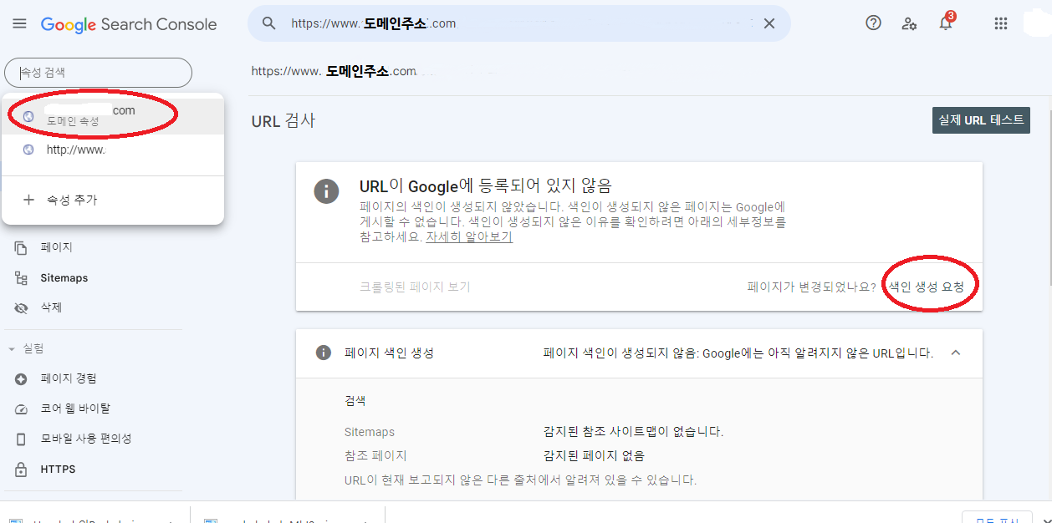Click the '참조 페이지' label

(375, 456)
